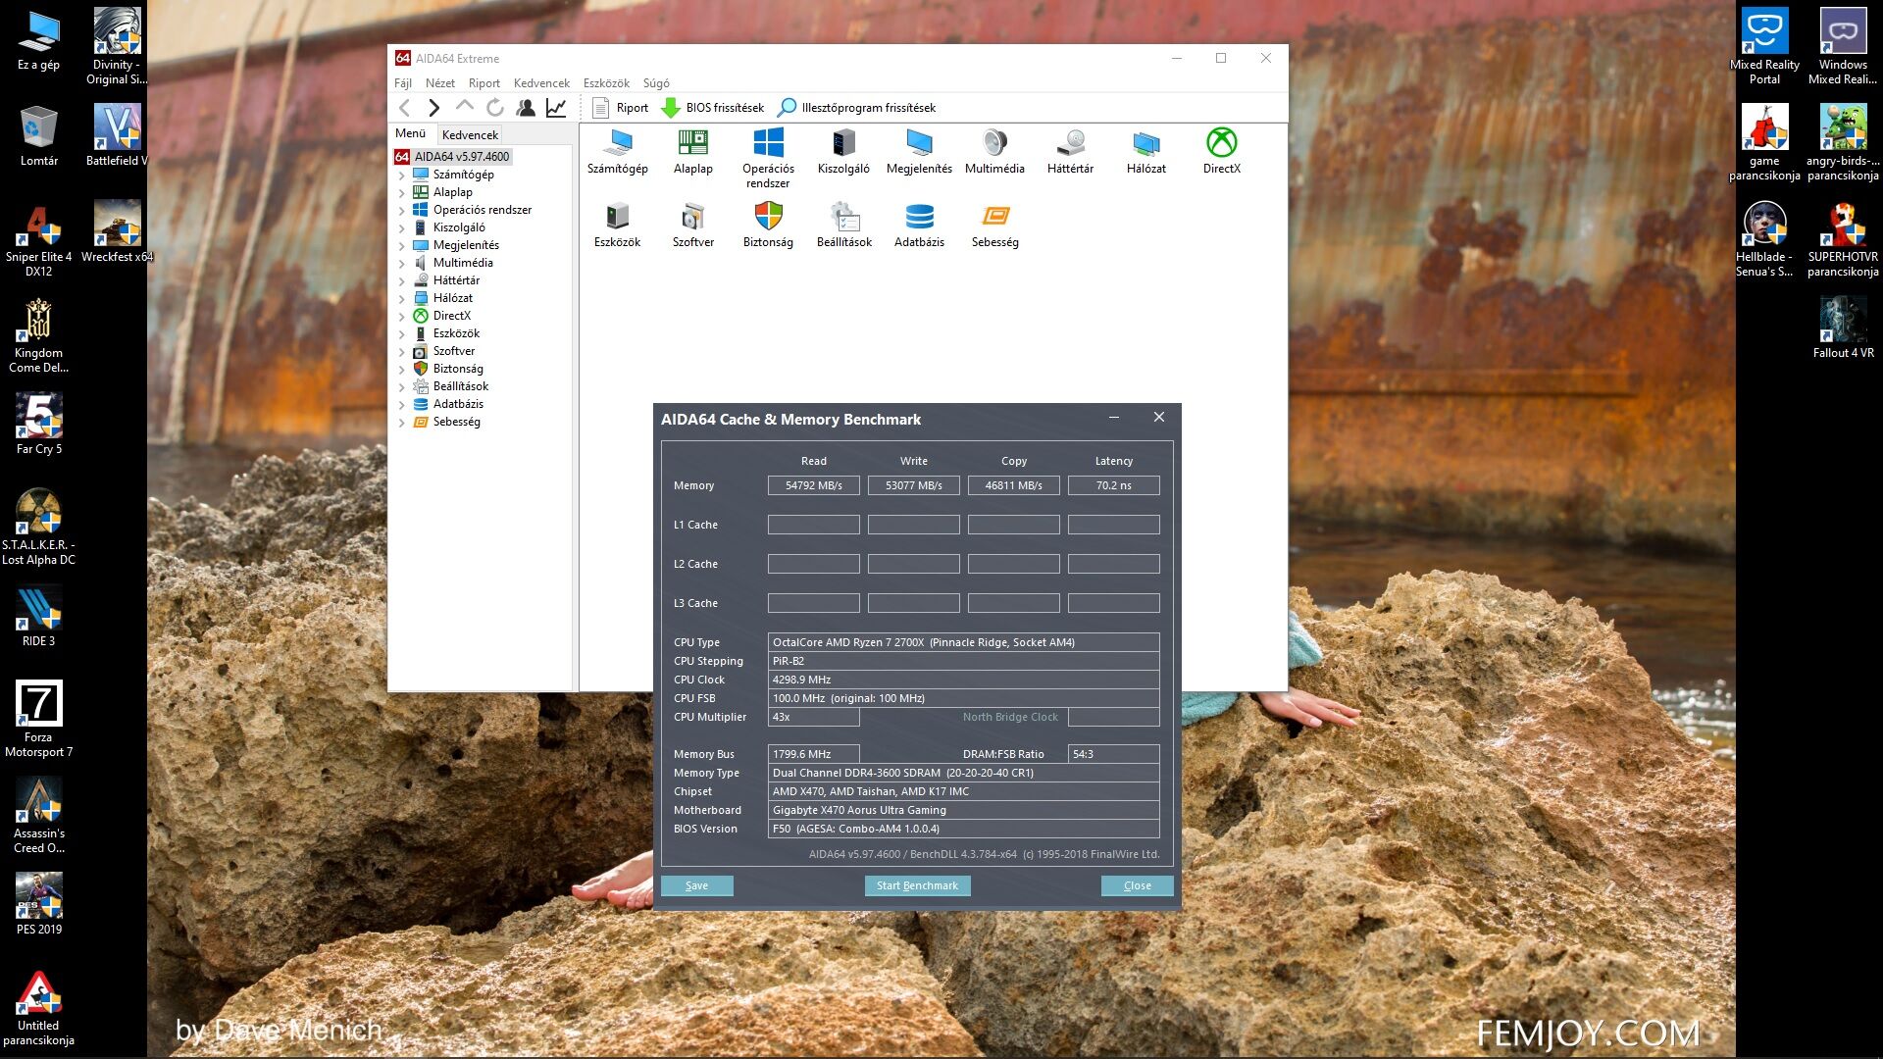Expand the Alaplap tree node
The width and height of the screenshot is (1883, 1059).
[x=401, y=193]
